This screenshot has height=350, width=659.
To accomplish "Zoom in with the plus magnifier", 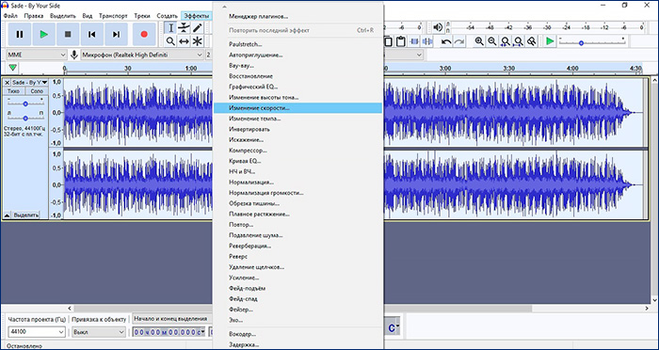I will 478,41.
